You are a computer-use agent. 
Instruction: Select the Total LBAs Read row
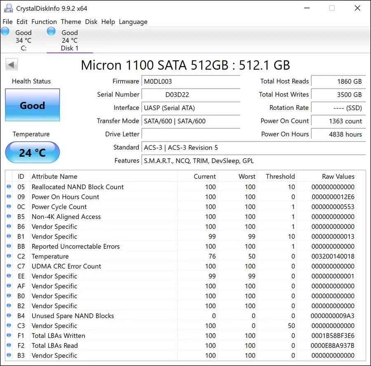(181, 346)
